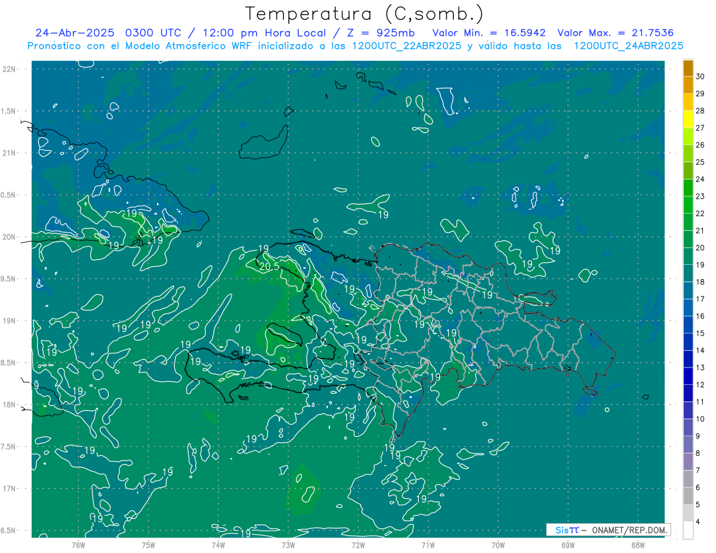Click the "Z = 925mb" level text
The width and height of the screenshot is (716, 553).
coord(379,33)
